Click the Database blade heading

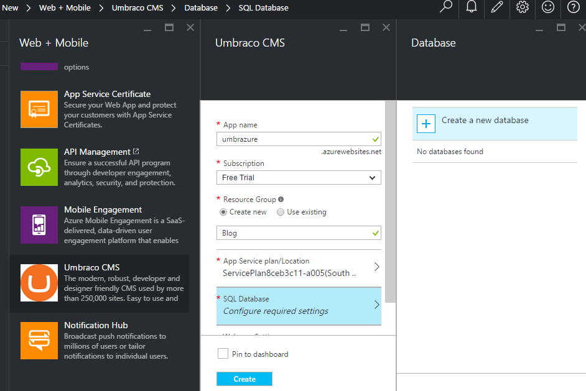coord(434,43)
